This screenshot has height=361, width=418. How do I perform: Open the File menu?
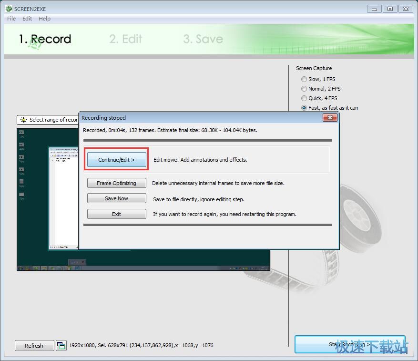point(11,19)
